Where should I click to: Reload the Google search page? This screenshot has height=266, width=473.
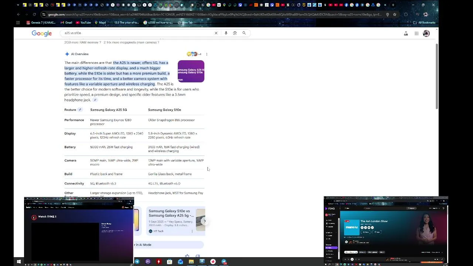coord(34,14)
